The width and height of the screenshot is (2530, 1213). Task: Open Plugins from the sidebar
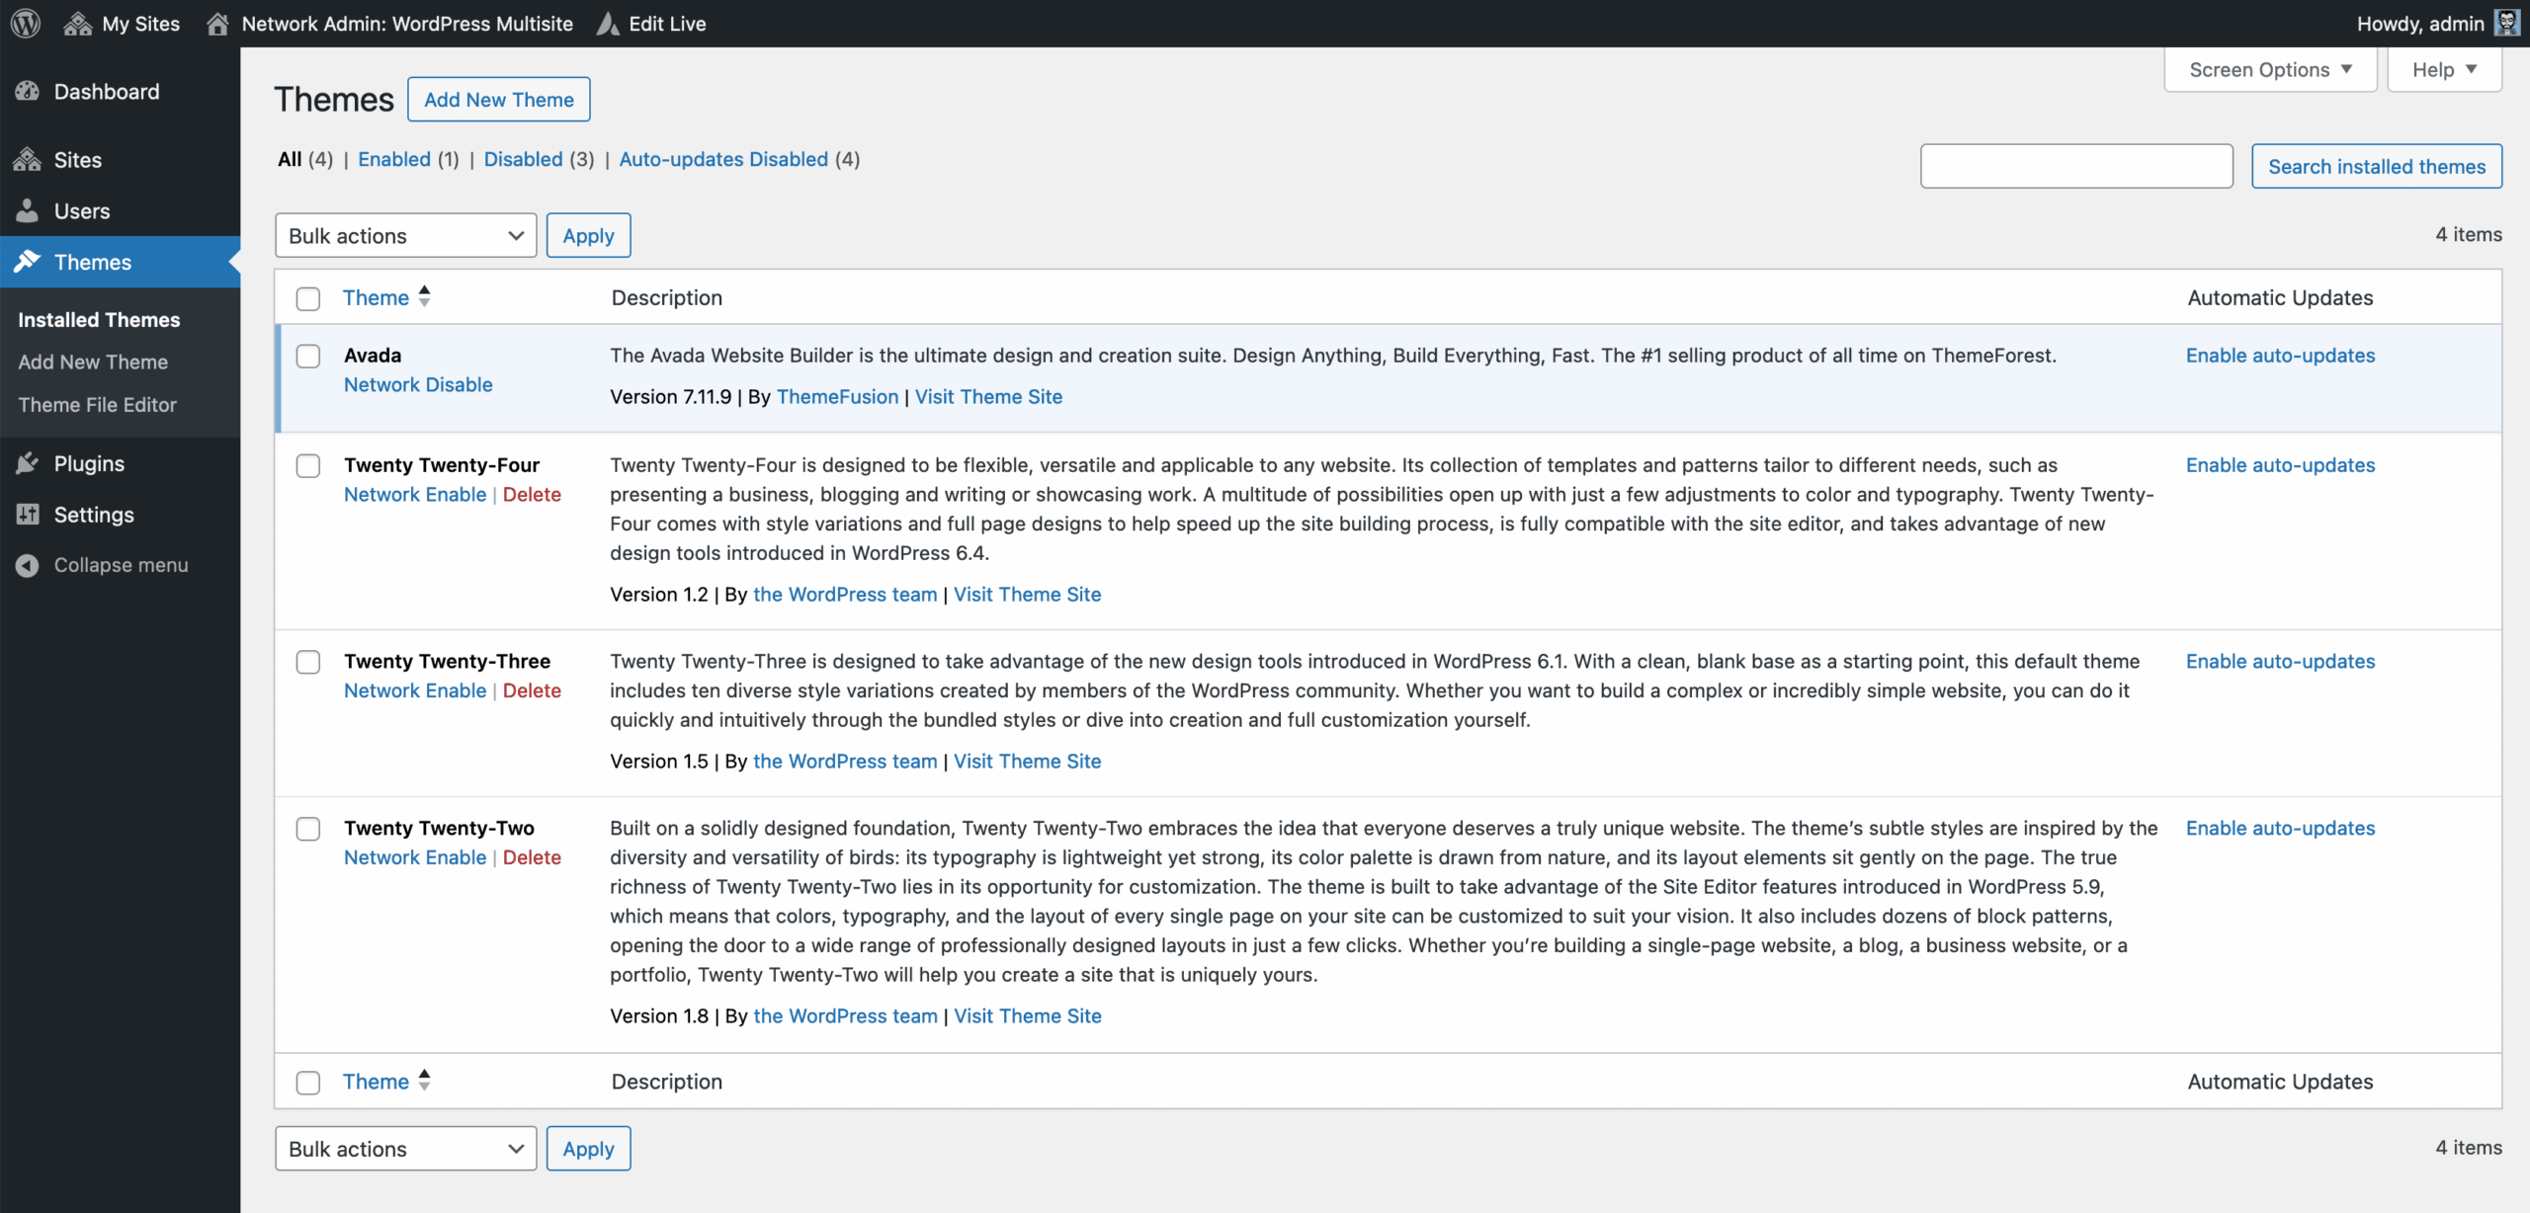pos(89,463)
